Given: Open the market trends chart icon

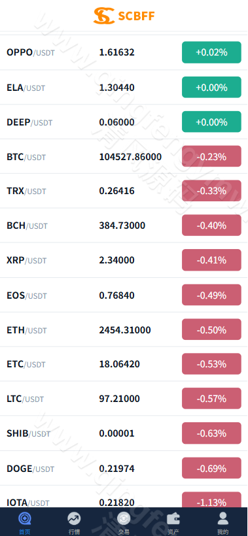Looking at the screenshot, I should point(74,518).
